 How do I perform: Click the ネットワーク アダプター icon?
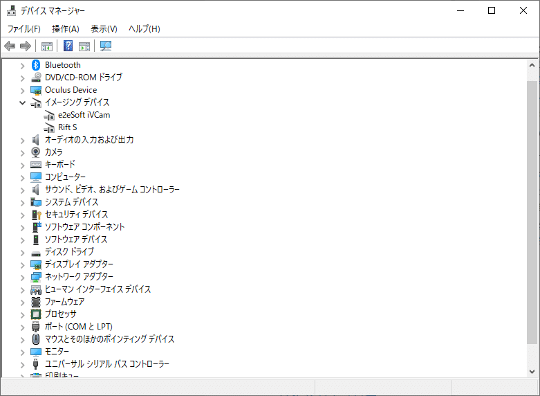(36, 277)
